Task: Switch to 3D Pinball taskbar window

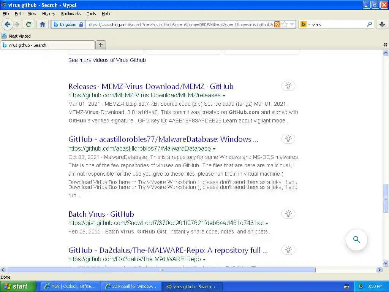Action: pyautogui.click(x=131, y=286)
